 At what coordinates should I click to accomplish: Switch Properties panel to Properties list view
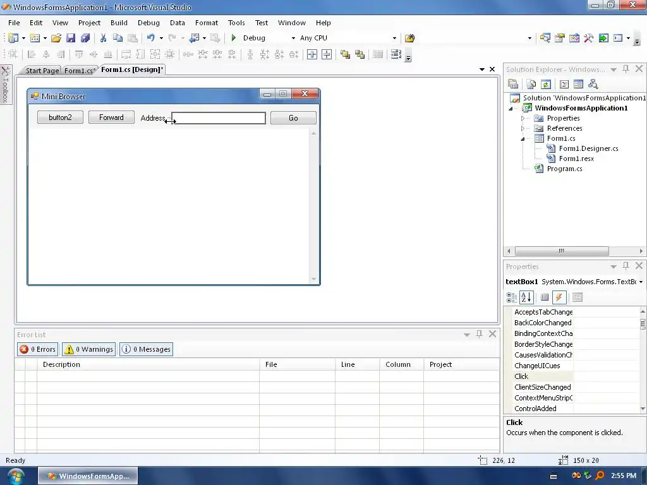coord(545,297)
